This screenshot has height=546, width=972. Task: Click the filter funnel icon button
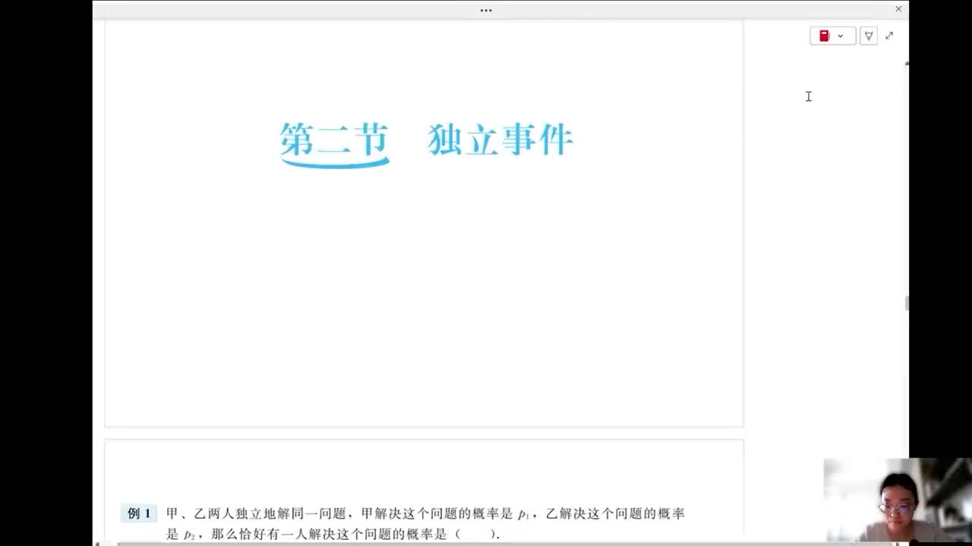click(869, 36)
